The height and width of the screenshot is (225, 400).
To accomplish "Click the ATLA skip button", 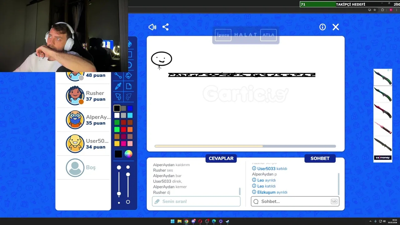I will click(268, 35).
